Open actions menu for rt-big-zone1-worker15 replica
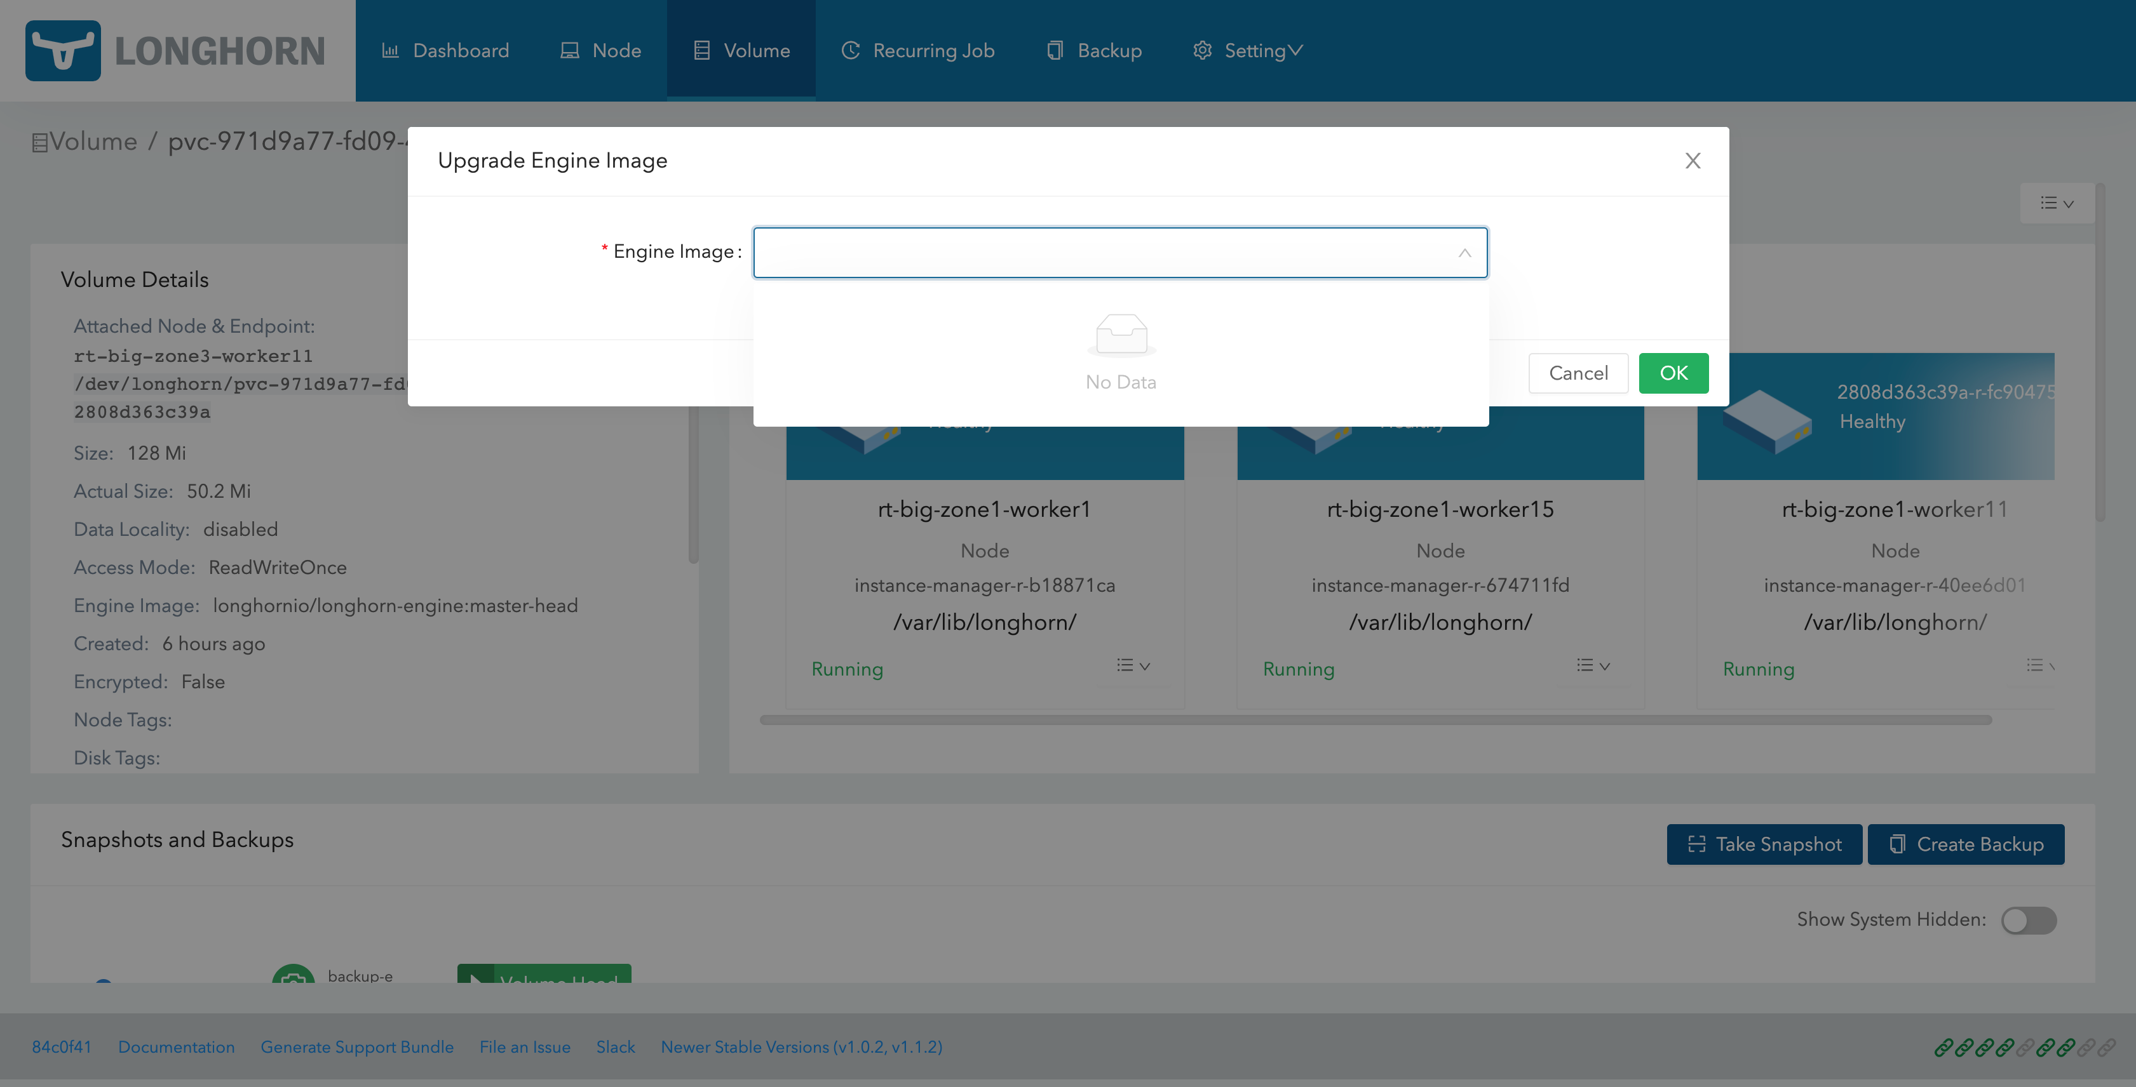 click(x=1592, y=665)
